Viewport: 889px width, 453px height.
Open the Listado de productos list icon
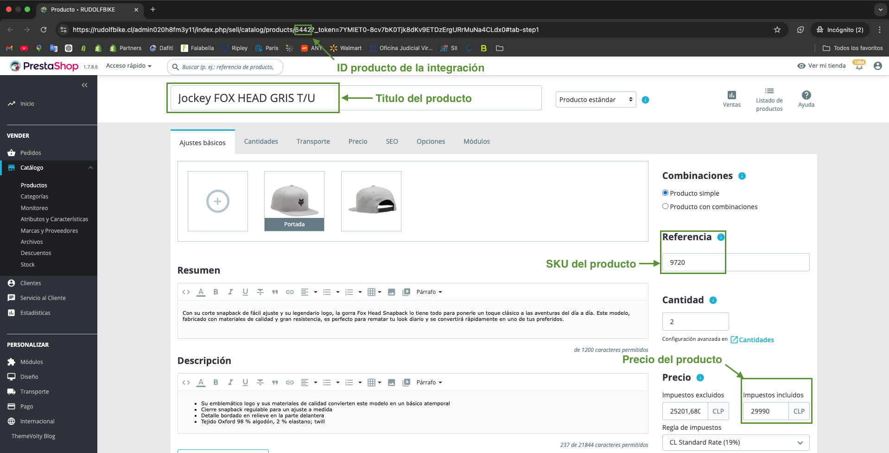pos(769,91)
